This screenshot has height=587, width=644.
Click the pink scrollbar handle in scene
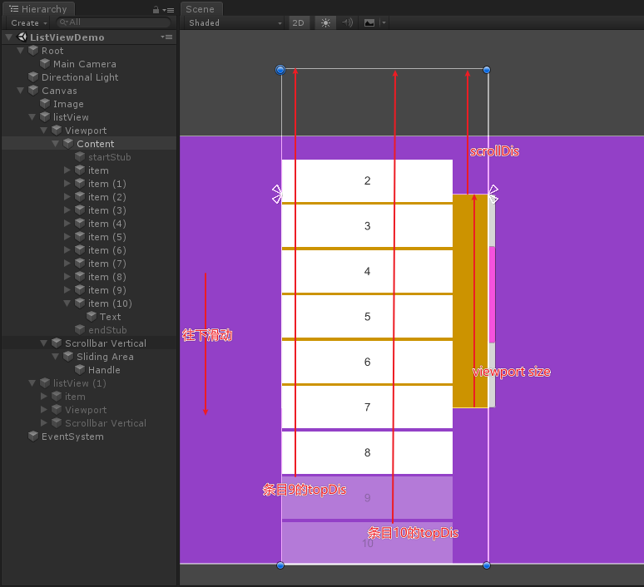492,294
